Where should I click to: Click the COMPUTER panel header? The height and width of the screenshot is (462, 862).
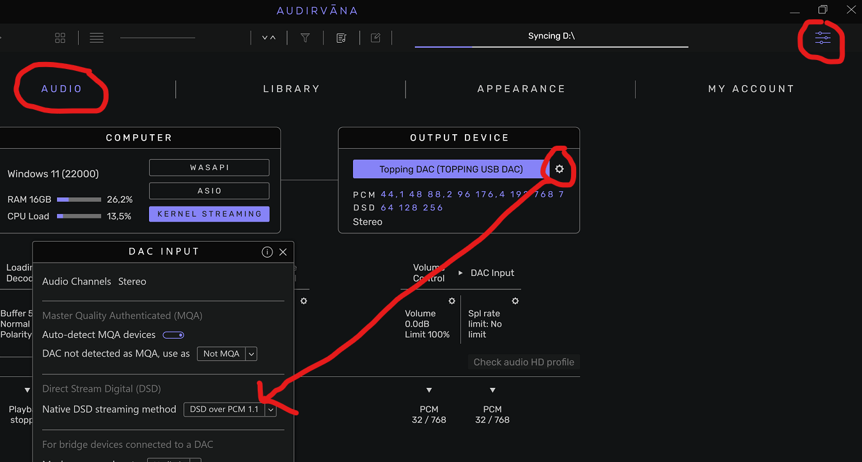pos(139,138)
